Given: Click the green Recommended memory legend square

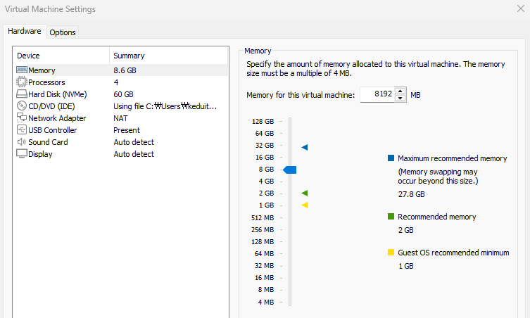Looking at the screenshot, I should click(391, 216).
